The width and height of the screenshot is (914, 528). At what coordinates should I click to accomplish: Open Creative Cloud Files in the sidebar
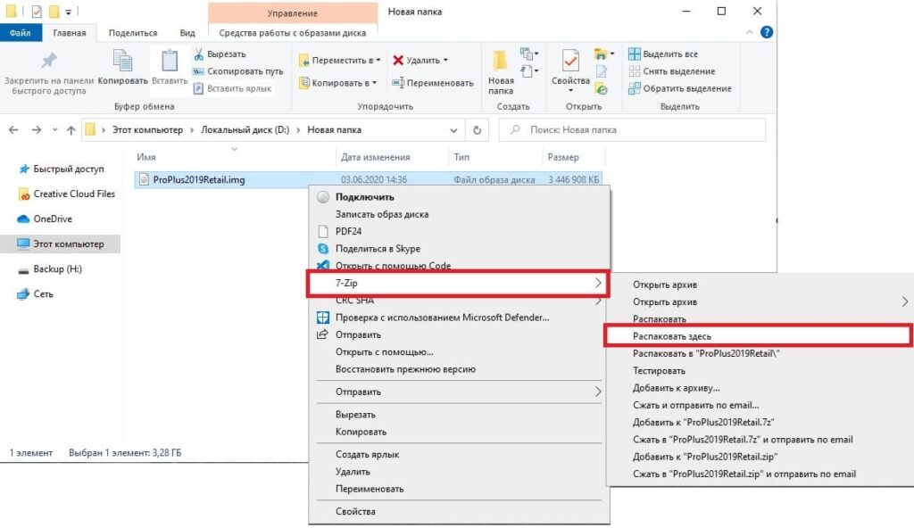tap(66, 194)
